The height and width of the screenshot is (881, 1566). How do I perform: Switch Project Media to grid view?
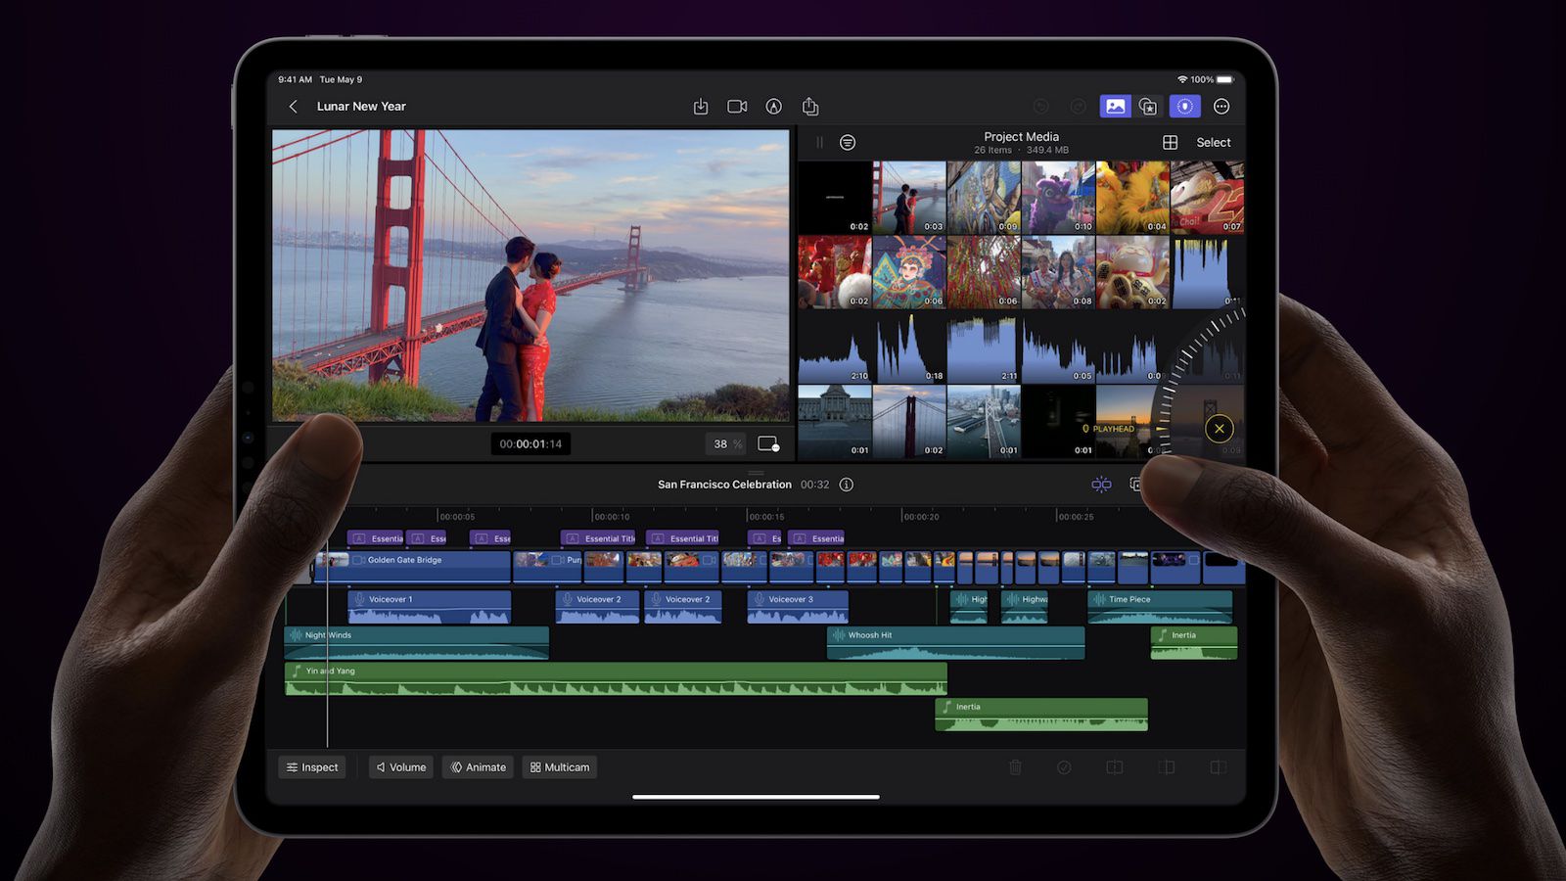coord(1172,142)
